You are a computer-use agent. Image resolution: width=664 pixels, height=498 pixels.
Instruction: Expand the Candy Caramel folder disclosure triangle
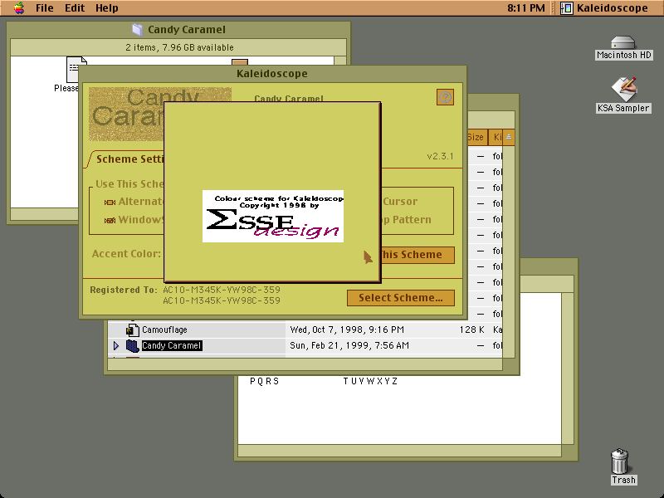click(116, 346)
